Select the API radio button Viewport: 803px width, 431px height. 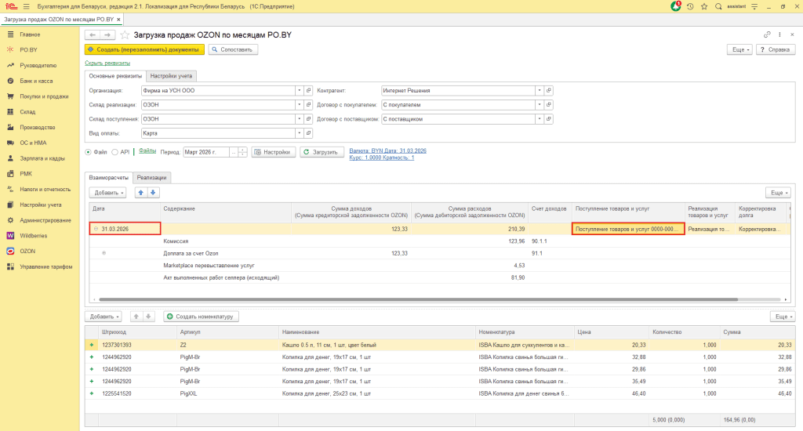point(114,152)
